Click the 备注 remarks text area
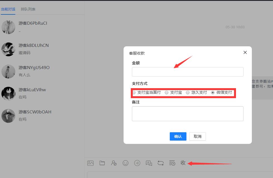 tap(188, 114)
